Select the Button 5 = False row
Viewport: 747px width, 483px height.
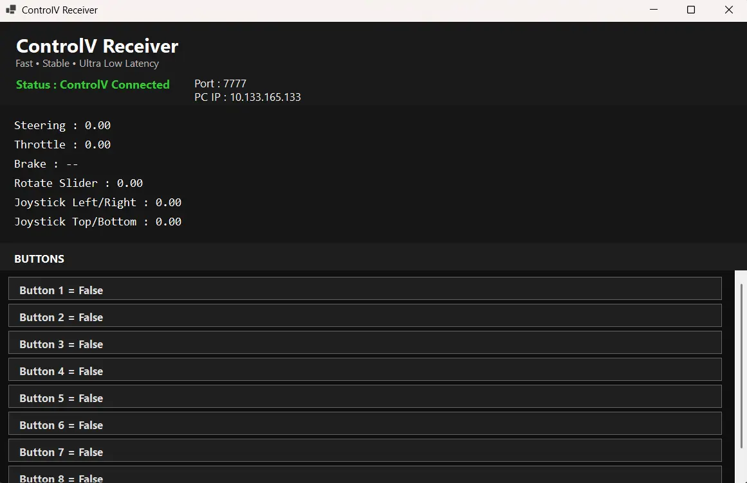pyautogui.click(x=365, y=396)
